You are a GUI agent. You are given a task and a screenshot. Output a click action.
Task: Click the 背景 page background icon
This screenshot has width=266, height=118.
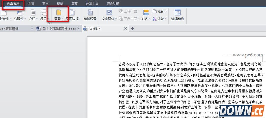tap(59, 13)
